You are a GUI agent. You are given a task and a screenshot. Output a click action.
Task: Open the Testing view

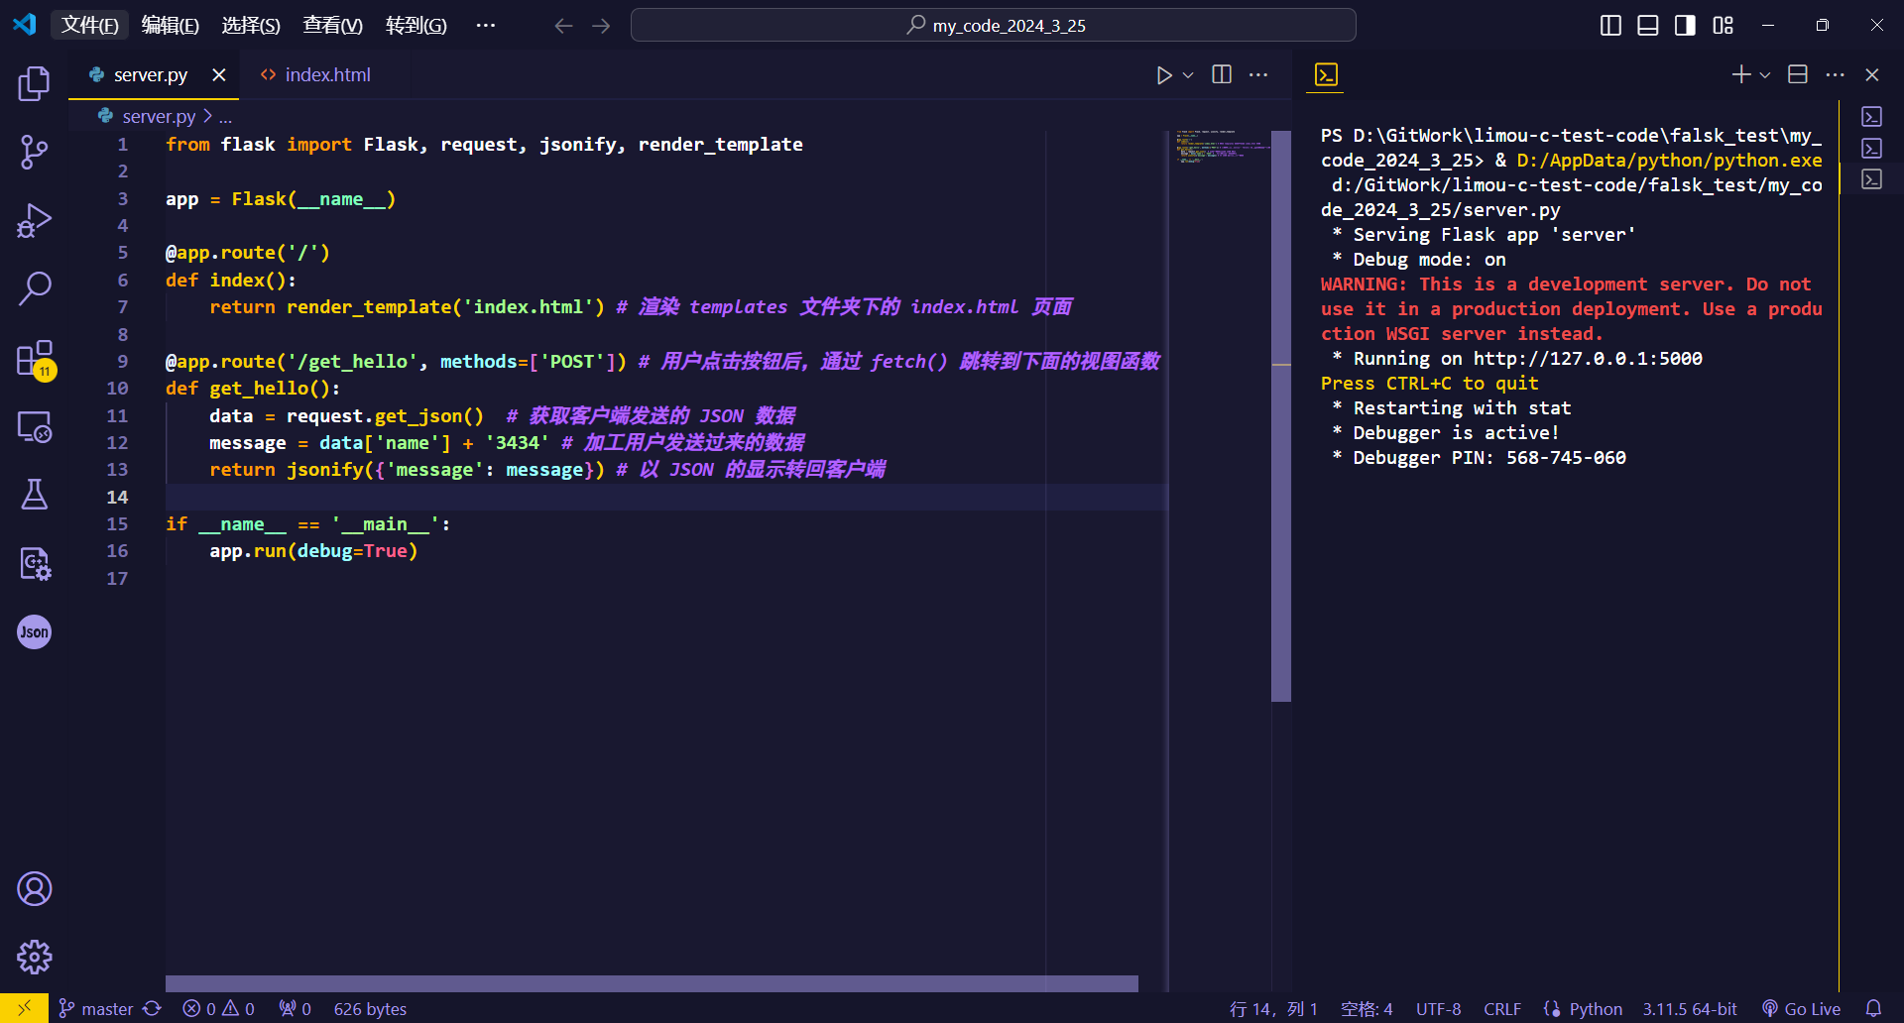(x=34, y=495)
